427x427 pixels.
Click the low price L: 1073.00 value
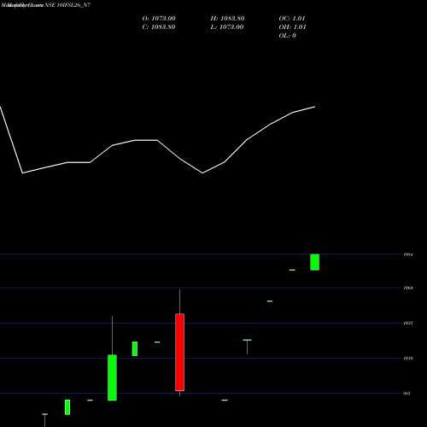(227, 27)
